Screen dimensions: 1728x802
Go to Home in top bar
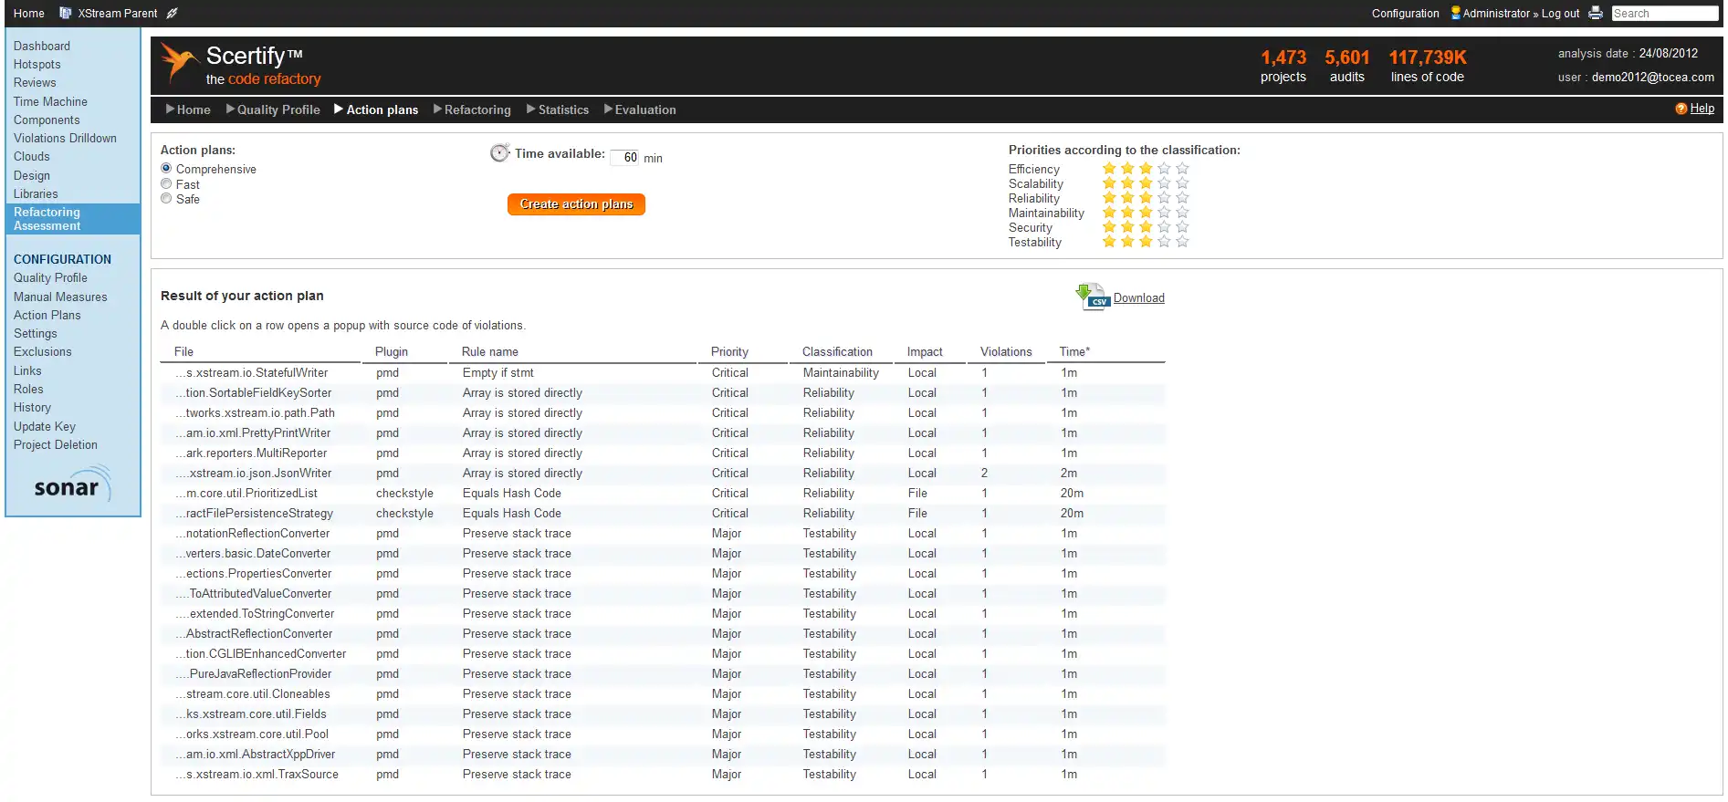click(x=29, y=14)
